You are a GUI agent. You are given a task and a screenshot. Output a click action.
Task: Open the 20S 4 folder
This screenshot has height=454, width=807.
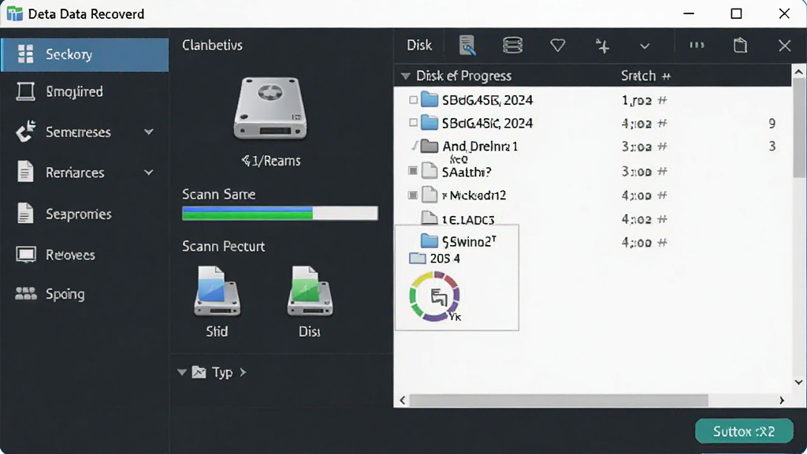[435, 259]
